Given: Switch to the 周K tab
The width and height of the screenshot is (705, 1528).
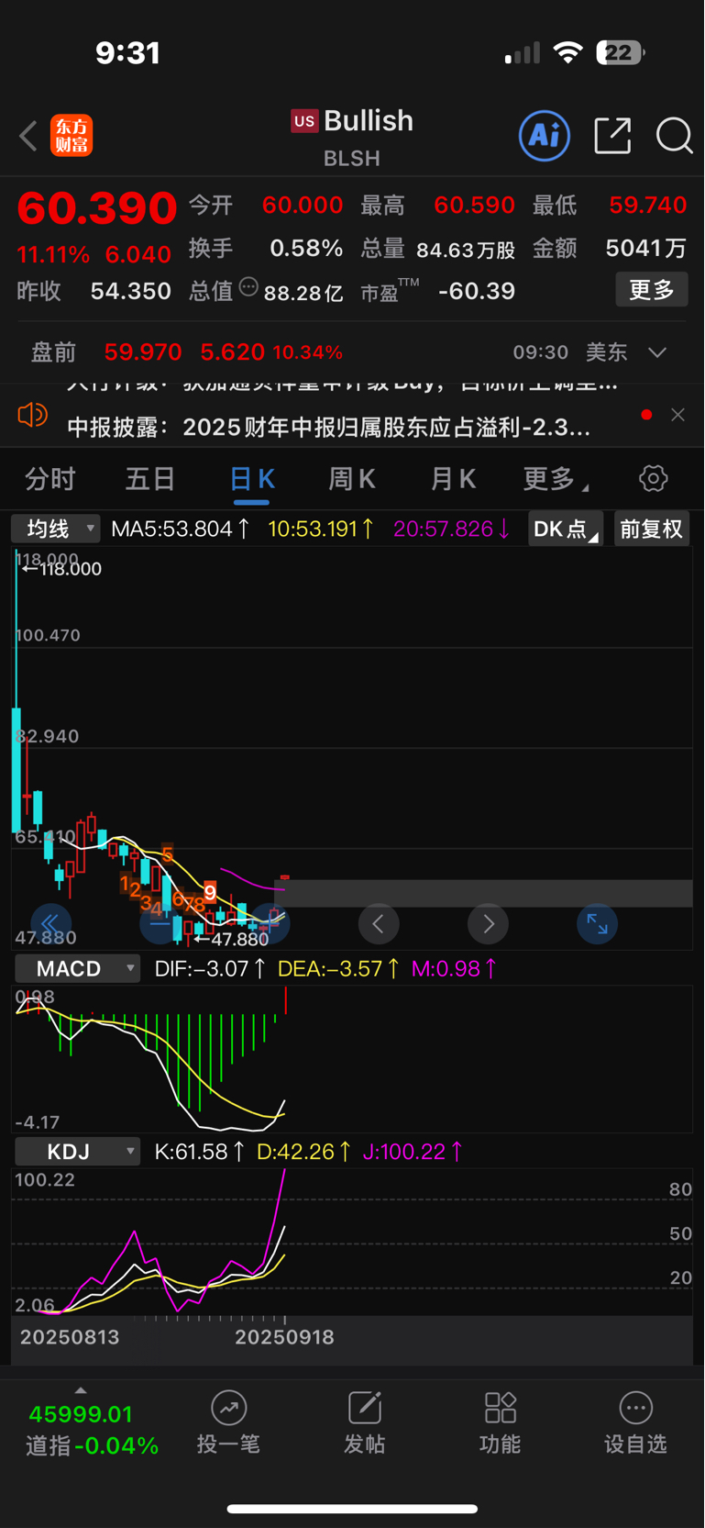Looking at the screenshot, I should [352, 478].
